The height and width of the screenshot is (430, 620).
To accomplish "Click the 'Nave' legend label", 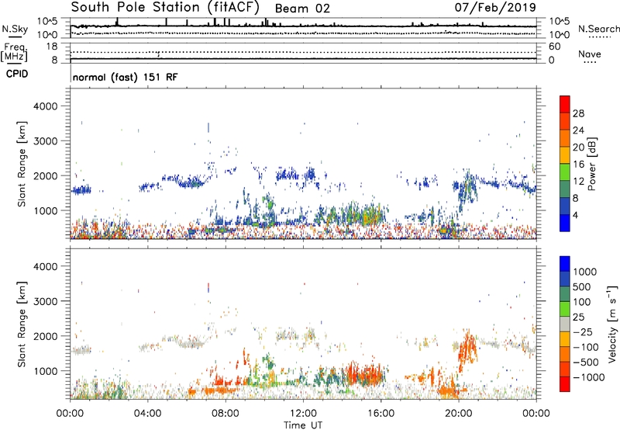I will [x=590, y=54].
